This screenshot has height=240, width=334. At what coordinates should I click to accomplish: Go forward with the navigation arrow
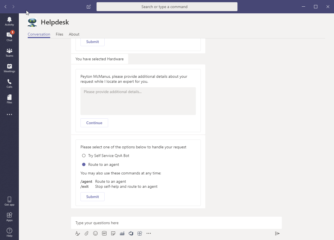pyautogui.click(x=13, y=7)
